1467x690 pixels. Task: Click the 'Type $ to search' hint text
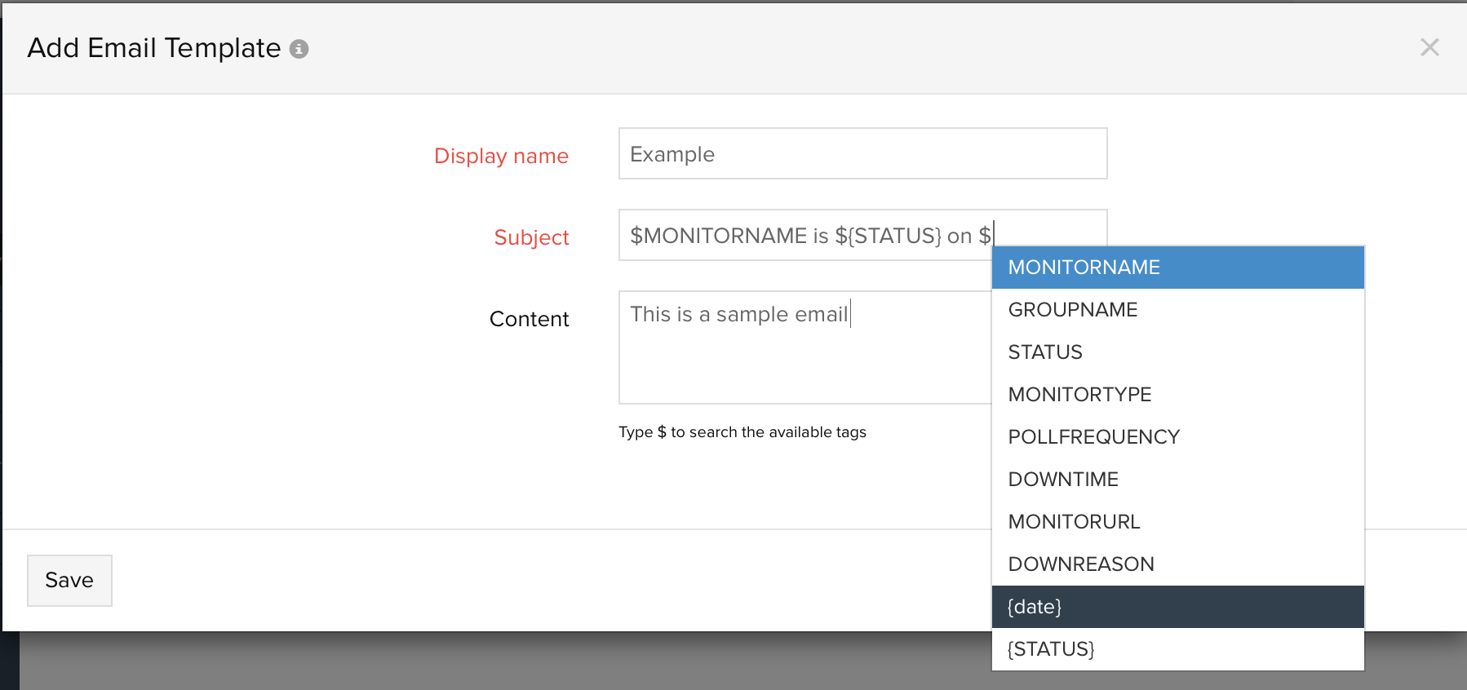[742, 432]
